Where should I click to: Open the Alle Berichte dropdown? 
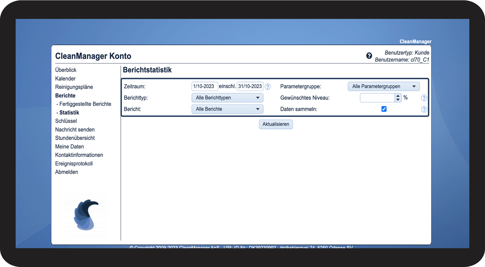(227, 109)
